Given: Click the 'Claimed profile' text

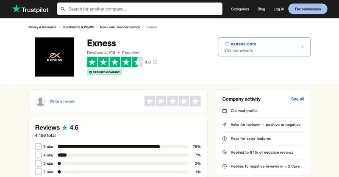Looking at the screenshot, I should pos(244,111).
